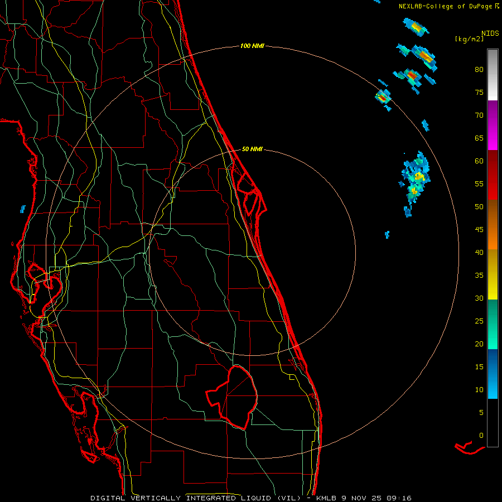
Task: Click the scale value 5
Action: [x=481, y=413]
